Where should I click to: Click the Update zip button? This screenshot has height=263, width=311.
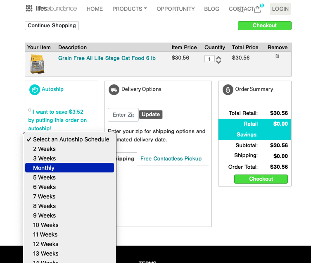pos(151,115)
